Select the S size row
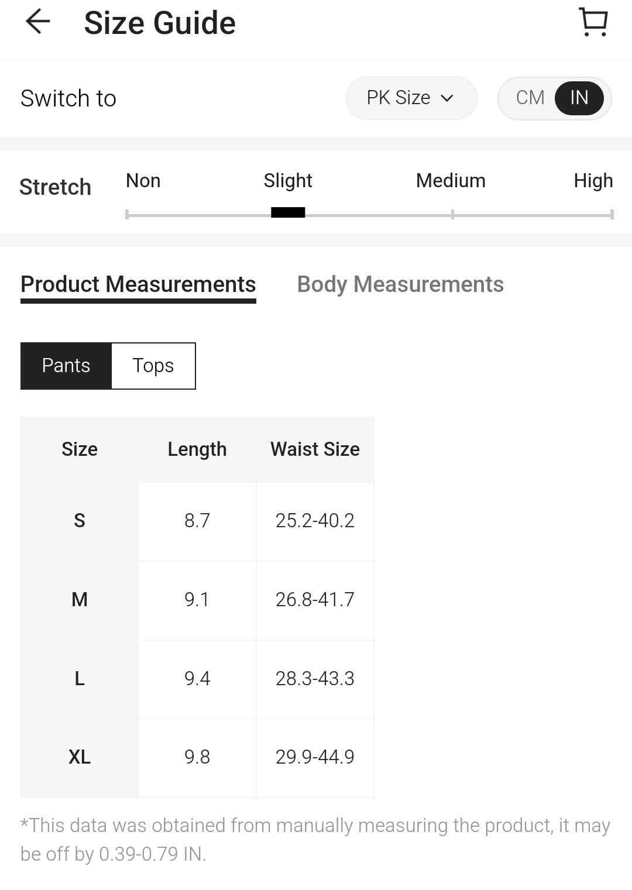Image resolution: width=632 pixels, height=890 pixels. 80,521
